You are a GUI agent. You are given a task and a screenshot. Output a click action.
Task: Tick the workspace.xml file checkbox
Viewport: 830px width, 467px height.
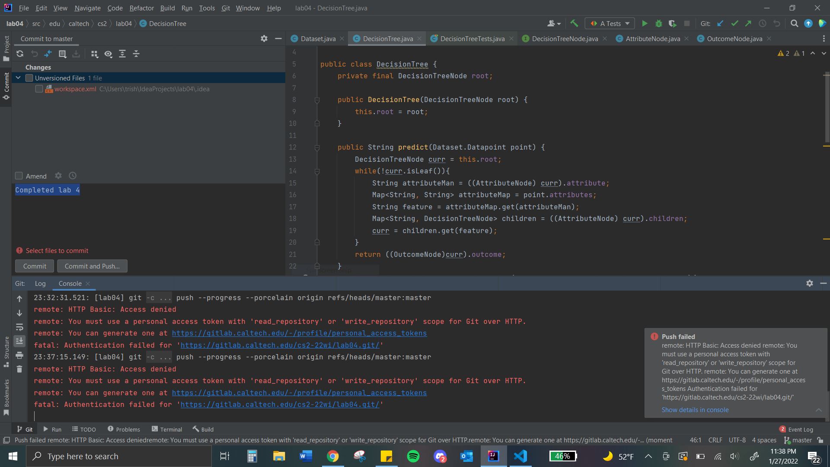[39, 89]
